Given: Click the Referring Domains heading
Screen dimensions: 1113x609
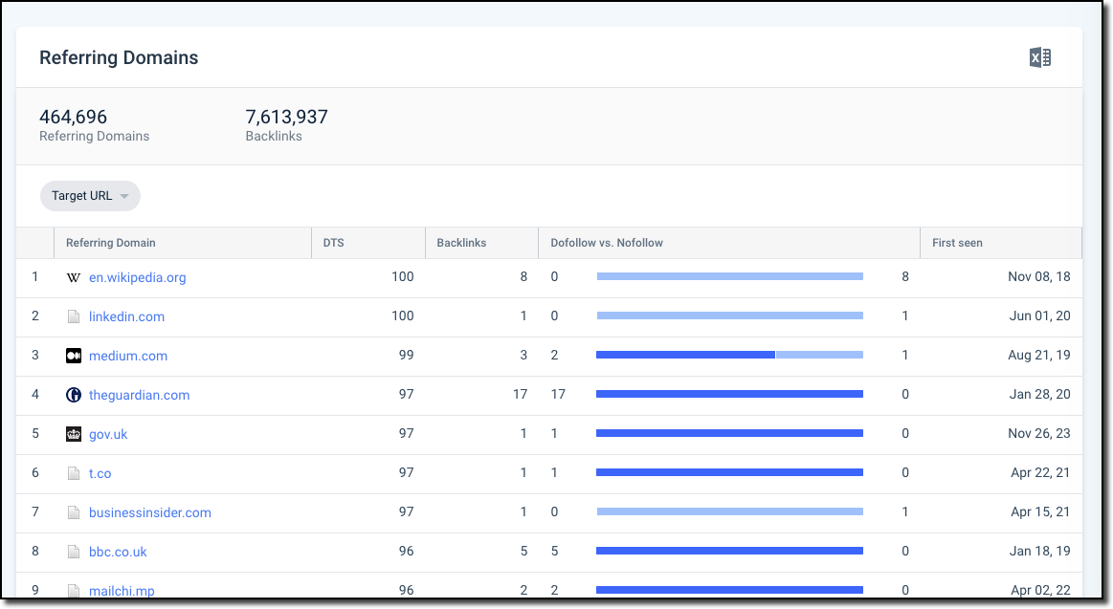Looking at the screenshot, I should 119,57.
